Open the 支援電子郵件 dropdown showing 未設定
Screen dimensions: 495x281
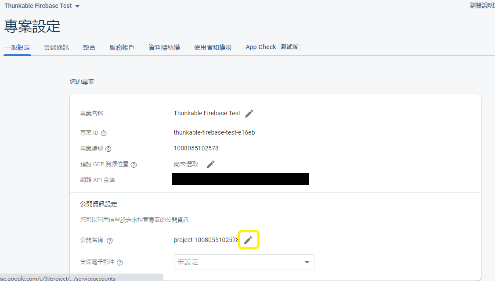pyautogui.click(x=244, y=262)
